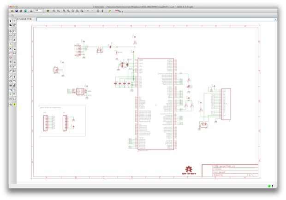
Task: Click the Zoom out magnifier
Action: coord(73,11)
